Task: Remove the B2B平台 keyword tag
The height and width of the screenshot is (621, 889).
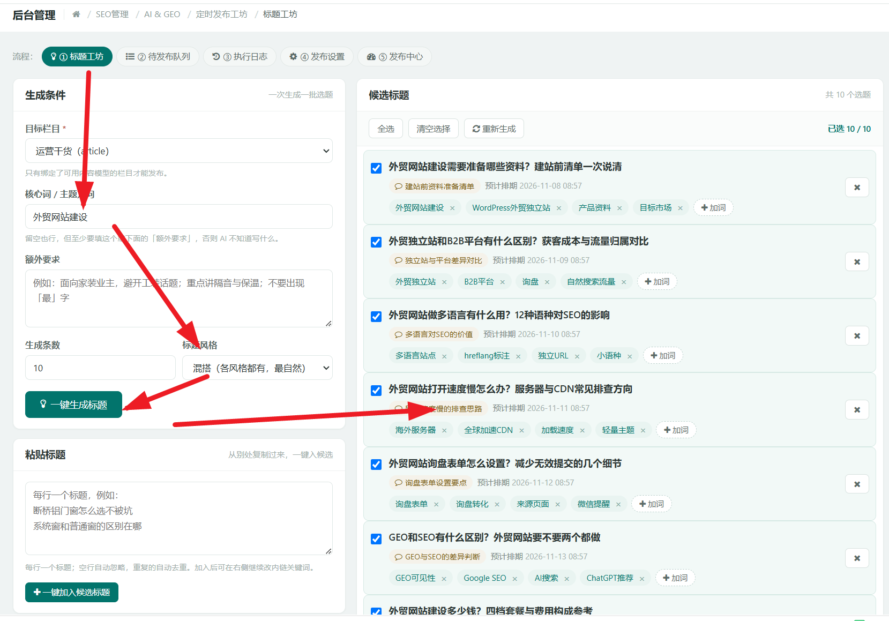Action: 503,282
